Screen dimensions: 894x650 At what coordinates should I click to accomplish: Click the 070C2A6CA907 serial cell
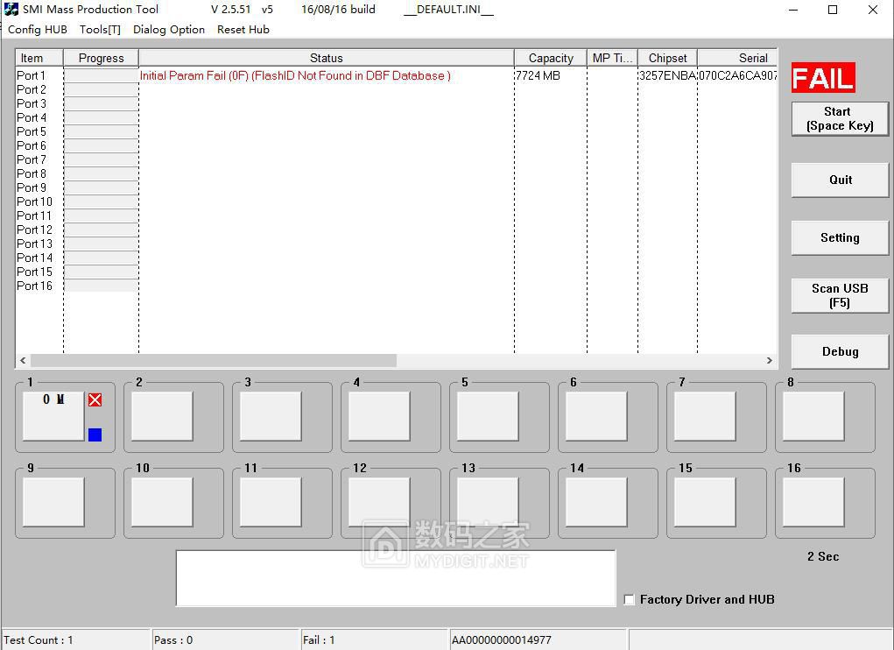pos(737,75)
